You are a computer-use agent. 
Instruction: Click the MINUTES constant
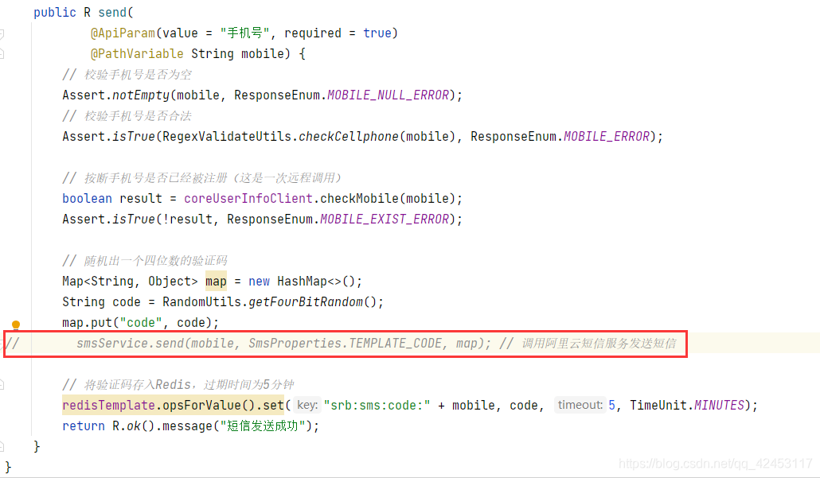coord(719,406)
